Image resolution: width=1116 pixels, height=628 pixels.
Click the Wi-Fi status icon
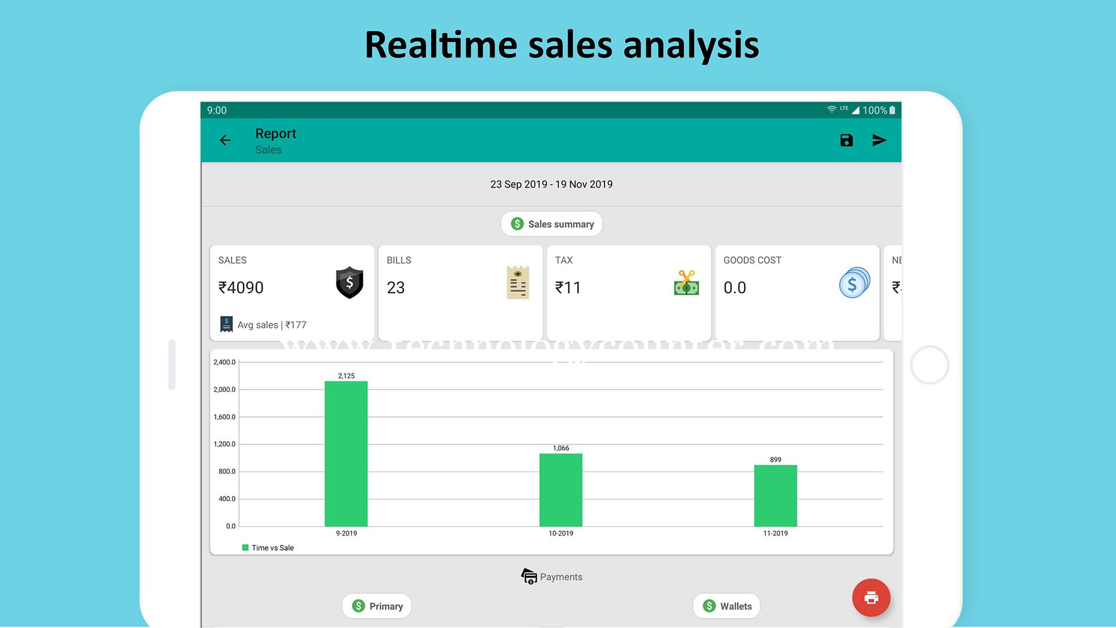(832, 109)
